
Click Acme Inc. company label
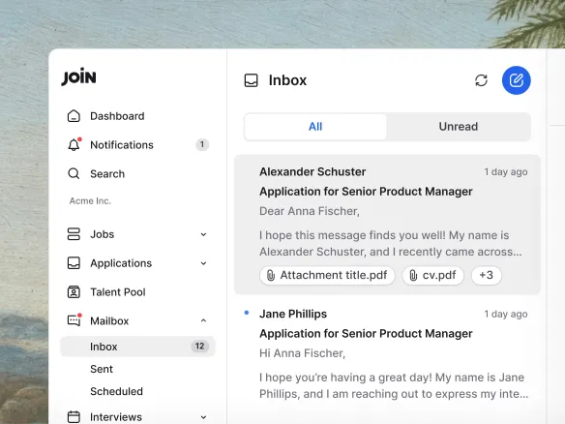coord(90,200)
